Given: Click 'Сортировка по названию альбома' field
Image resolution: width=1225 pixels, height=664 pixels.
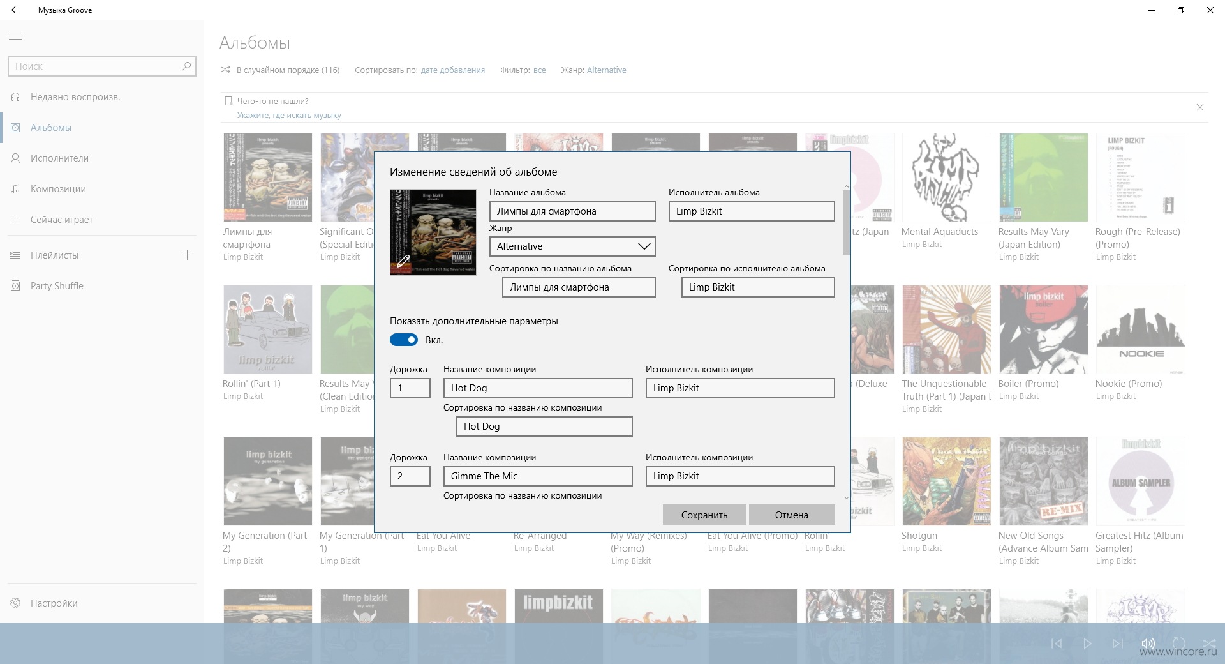Looking at the screenshot, I should tap(579, 287).
